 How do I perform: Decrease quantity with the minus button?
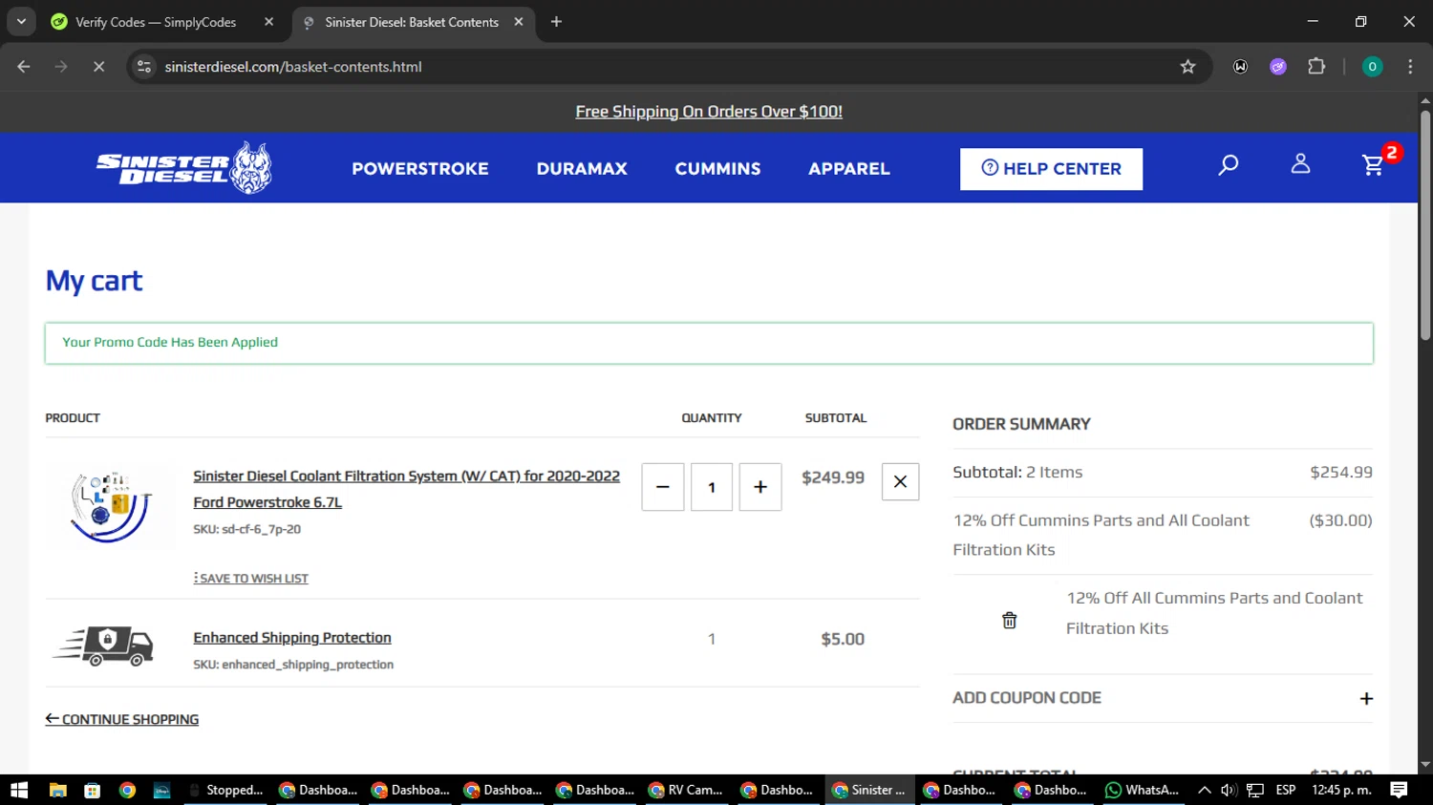pos(663,487)
